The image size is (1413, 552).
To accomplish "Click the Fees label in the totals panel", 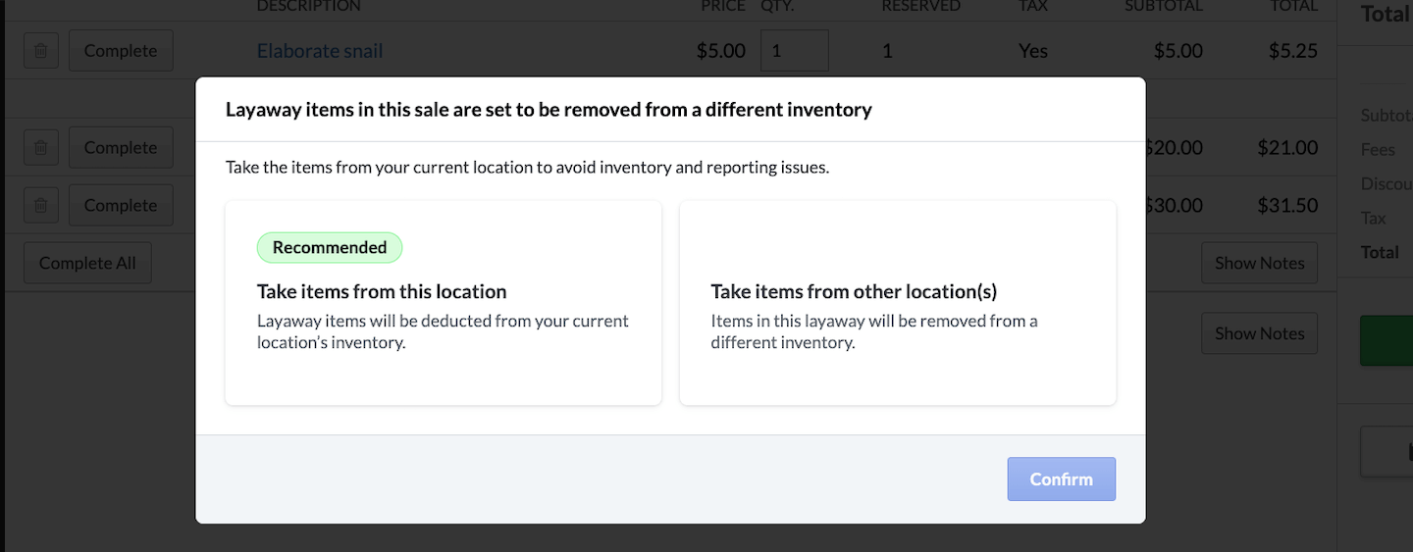I will click(1378, 150).
